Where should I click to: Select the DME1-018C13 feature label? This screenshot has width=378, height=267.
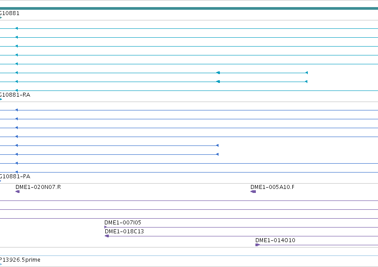tap(124, 232)
